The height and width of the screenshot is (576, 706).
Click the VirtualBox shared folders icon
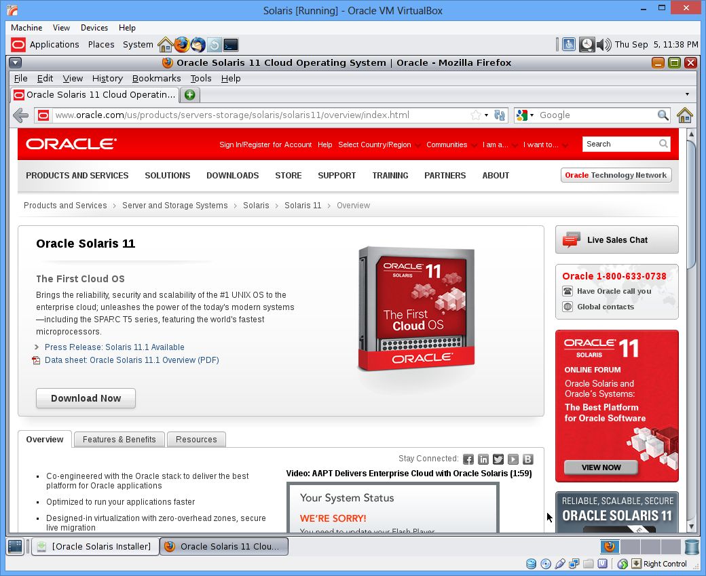tap(588, 564)
